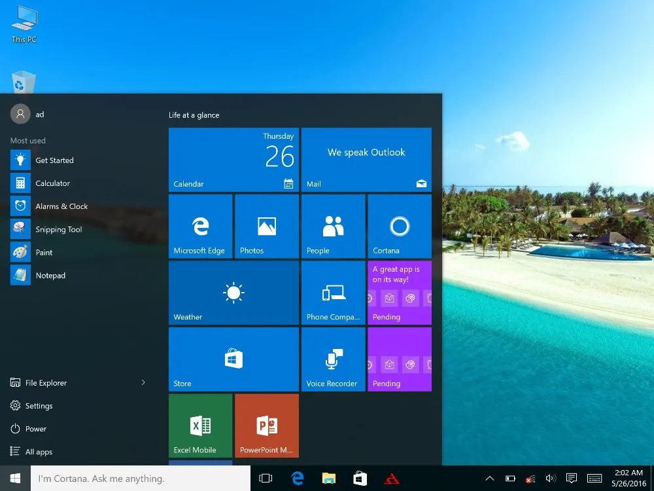Launch the Excel Mobile tile

[201, 426]
